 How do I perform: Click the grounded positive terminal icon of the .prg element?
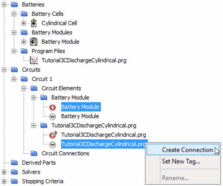coord(53,135)
